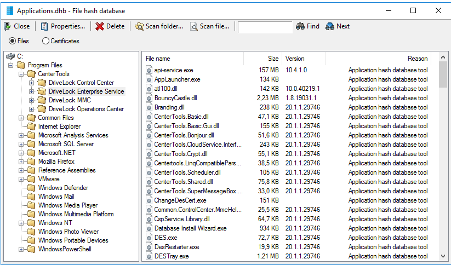Collapse the CenterTools tree node

(x=21, y=74)
